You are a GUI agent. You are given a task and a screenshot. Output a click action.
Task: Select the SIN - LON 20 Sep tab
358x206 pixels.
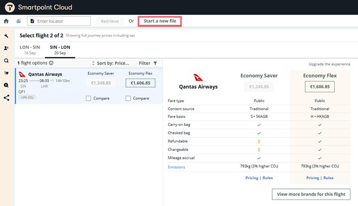(60, 50)
